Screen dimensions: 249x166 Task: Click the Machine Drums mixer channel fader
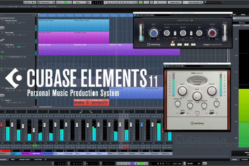12,125
